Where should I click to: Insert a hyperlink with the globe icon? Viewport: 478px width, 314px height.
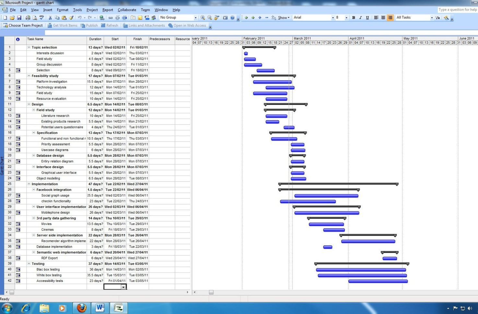pyautogui.click(x=101, y=18)
